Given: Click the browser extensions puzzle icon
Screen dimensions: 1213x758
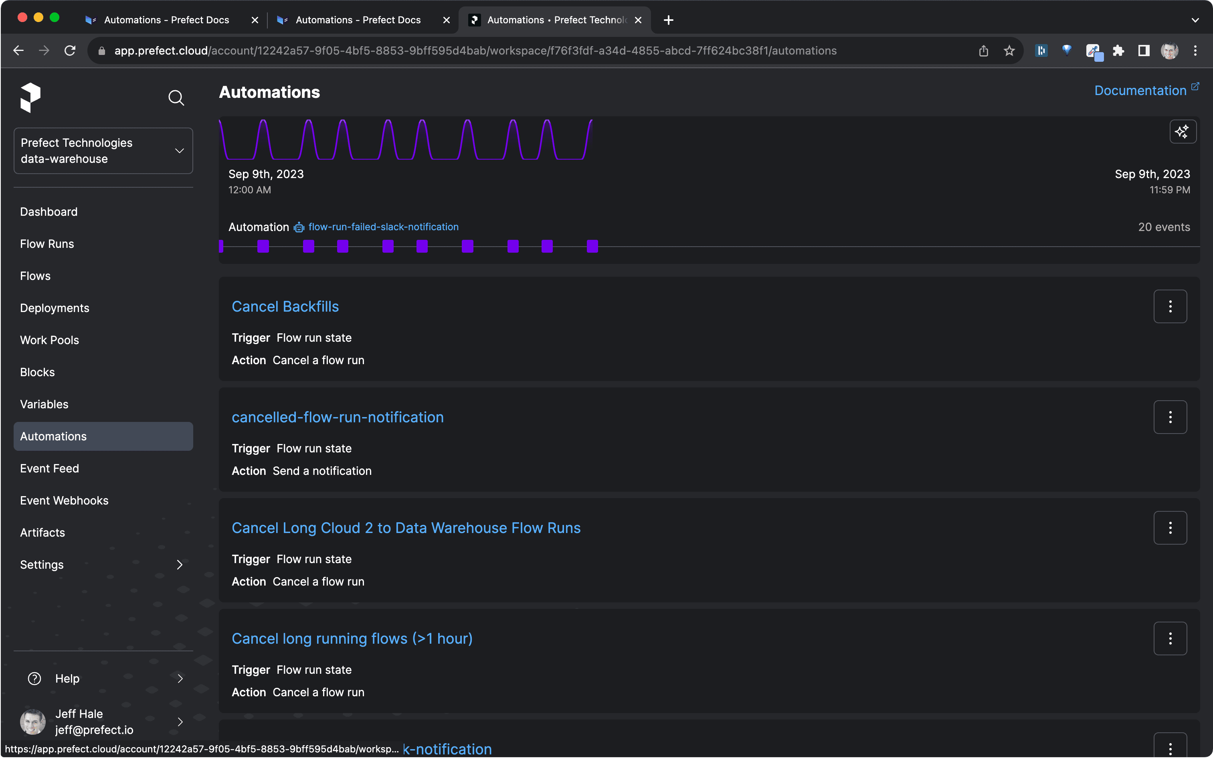Looking at the screenshot, I should pyautogui.click(x=1118, y=51).
